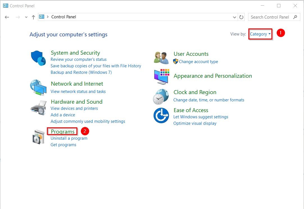Viewport: 304px width, 209px height.
Task: Click the User Accounts people icon
Action: point(161,58)
